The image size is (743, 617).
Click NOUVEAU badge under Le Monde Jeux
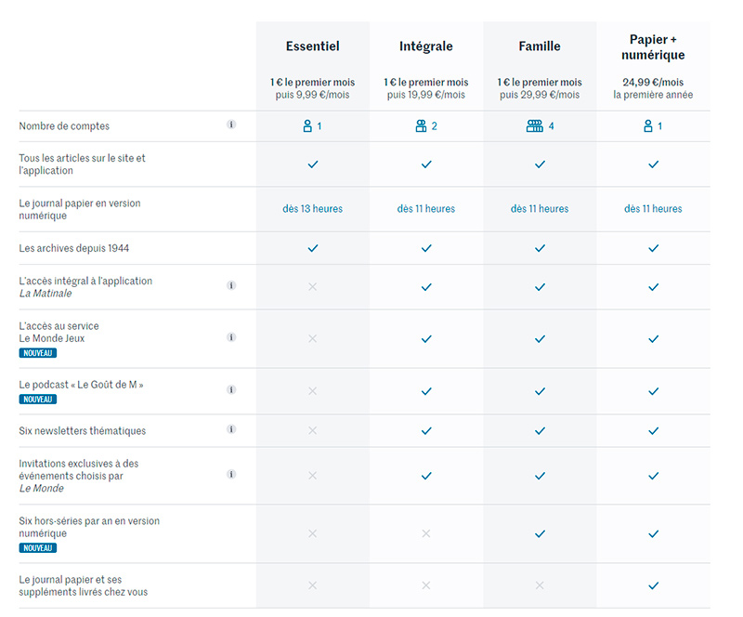pyautogui.click(x=38, y=353)
